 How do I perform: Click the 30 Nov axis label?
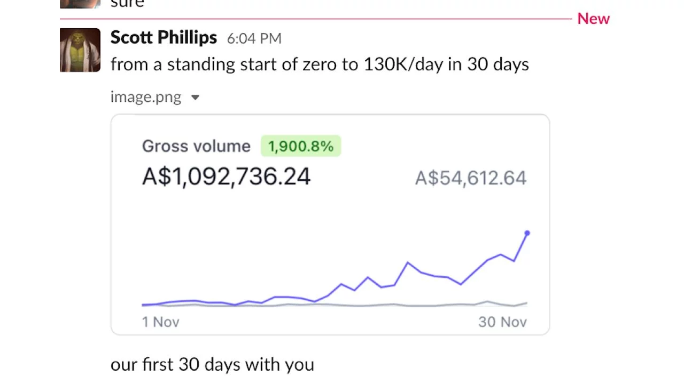click(502, 322)
